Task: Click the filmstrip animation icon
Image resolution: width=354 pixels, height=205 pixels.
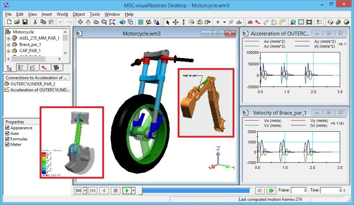Action: tap(309, 22)
